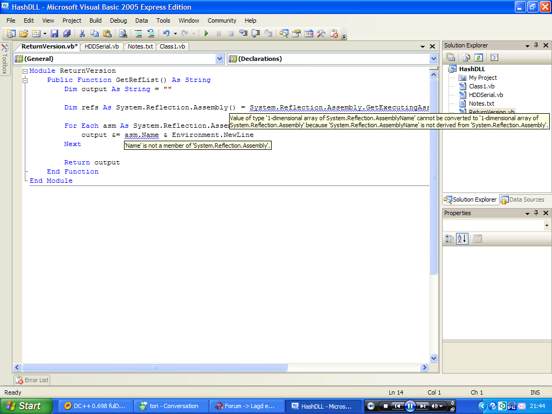This screenshot has width=552, height=414.
Task: Open the Debug menu
Action: (x=118, y=20)
